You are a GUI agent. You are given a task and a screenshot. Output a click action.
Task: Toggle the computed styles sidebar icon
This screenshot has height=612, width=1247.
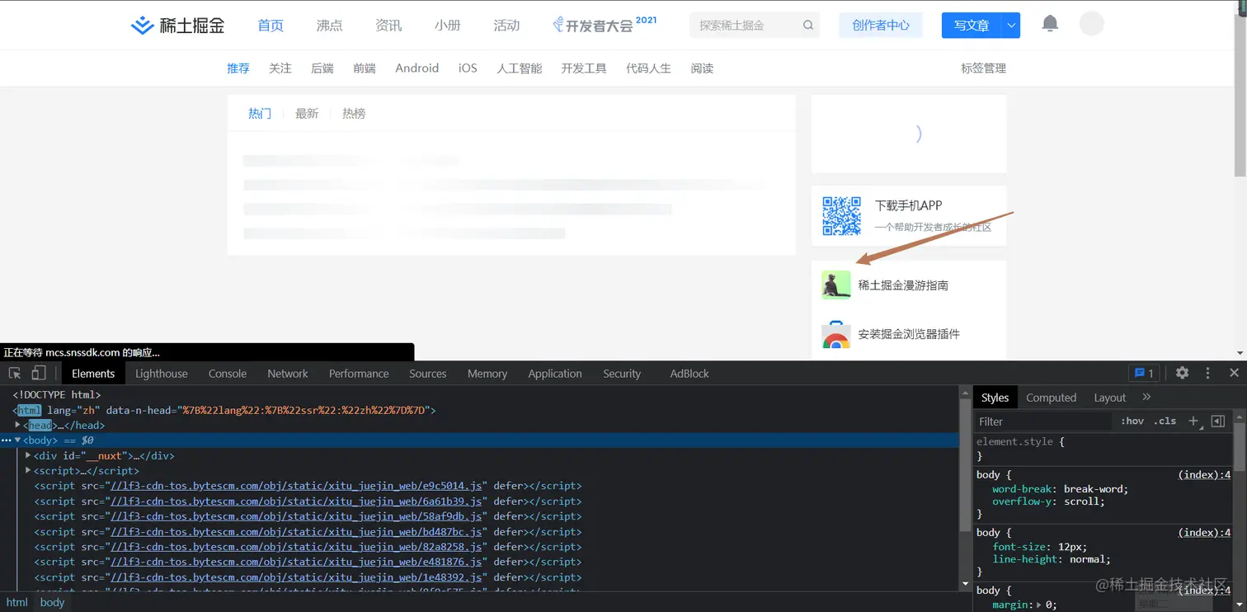point(1218,421)
